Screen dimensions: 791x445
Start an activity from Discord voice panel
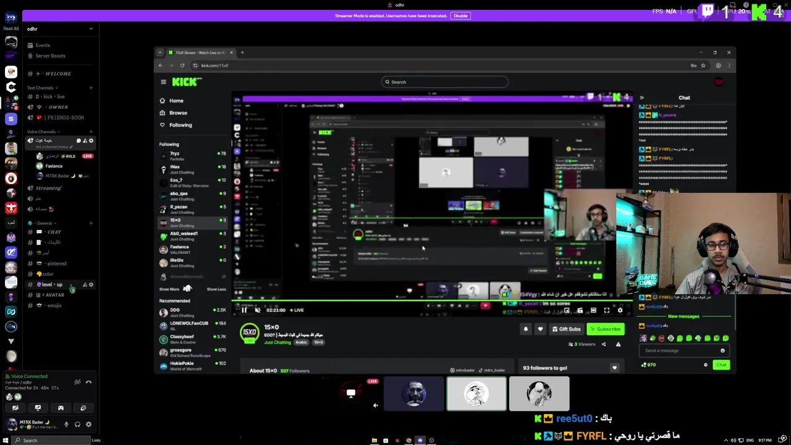click(x=61, y=408)
